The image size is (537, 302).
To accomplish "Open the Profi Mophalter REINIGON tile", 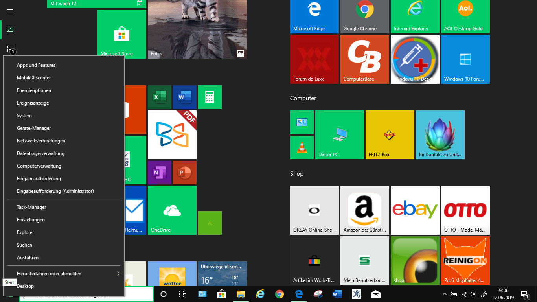I will coord(465,261).
